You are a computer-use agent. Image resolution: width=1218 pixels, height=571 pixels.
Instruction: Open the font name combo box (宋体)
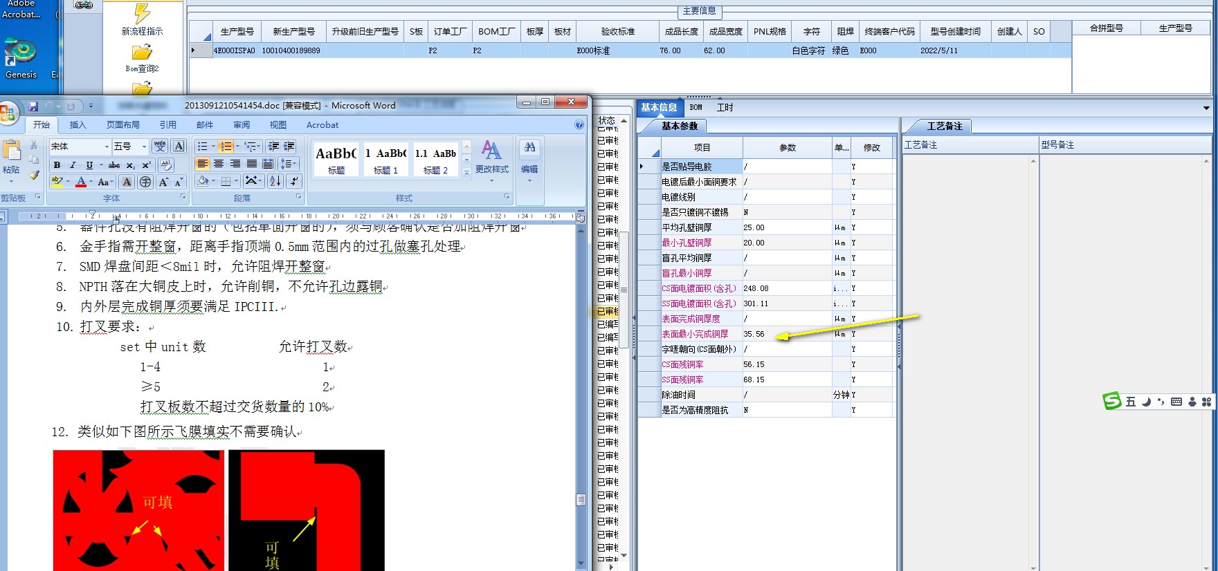coord(80,147)
